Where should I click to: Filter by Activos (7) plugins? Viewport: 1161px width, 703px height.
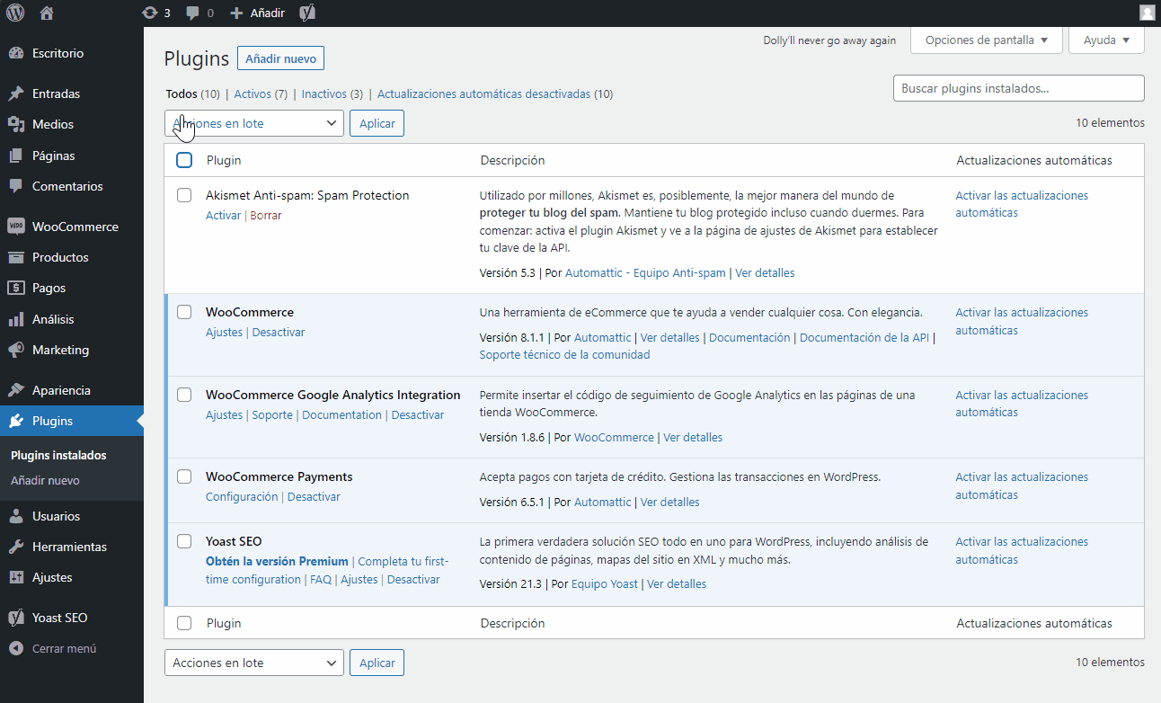point(261,93)
